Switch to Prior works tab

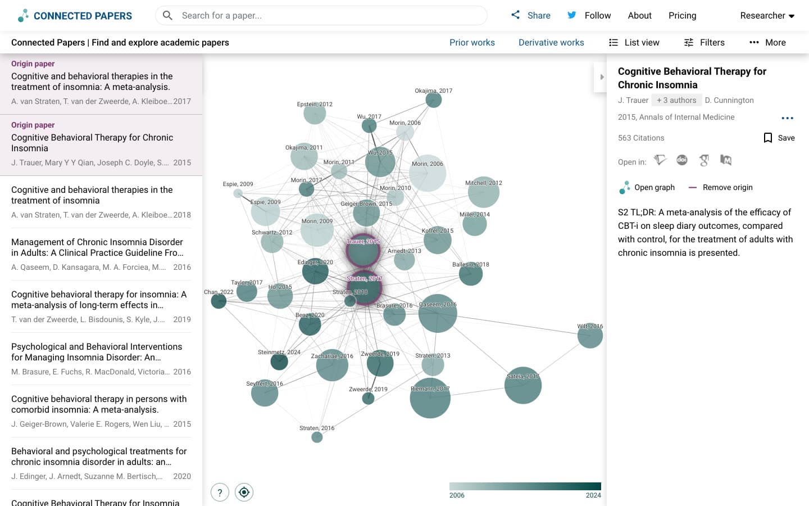[x=472, y=43]
